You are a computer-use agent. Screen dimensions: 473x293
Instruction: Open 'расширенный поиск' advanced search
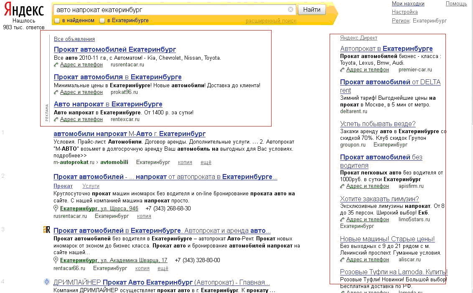point(271,21)
